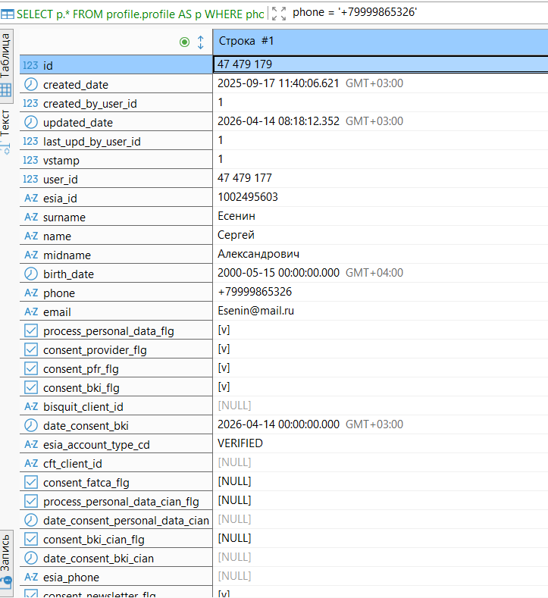Click the A-Z icon of esia_account_type_cd
Image resolution: width=548 pixels, height=598 pixels.
(x=31, y=444)
